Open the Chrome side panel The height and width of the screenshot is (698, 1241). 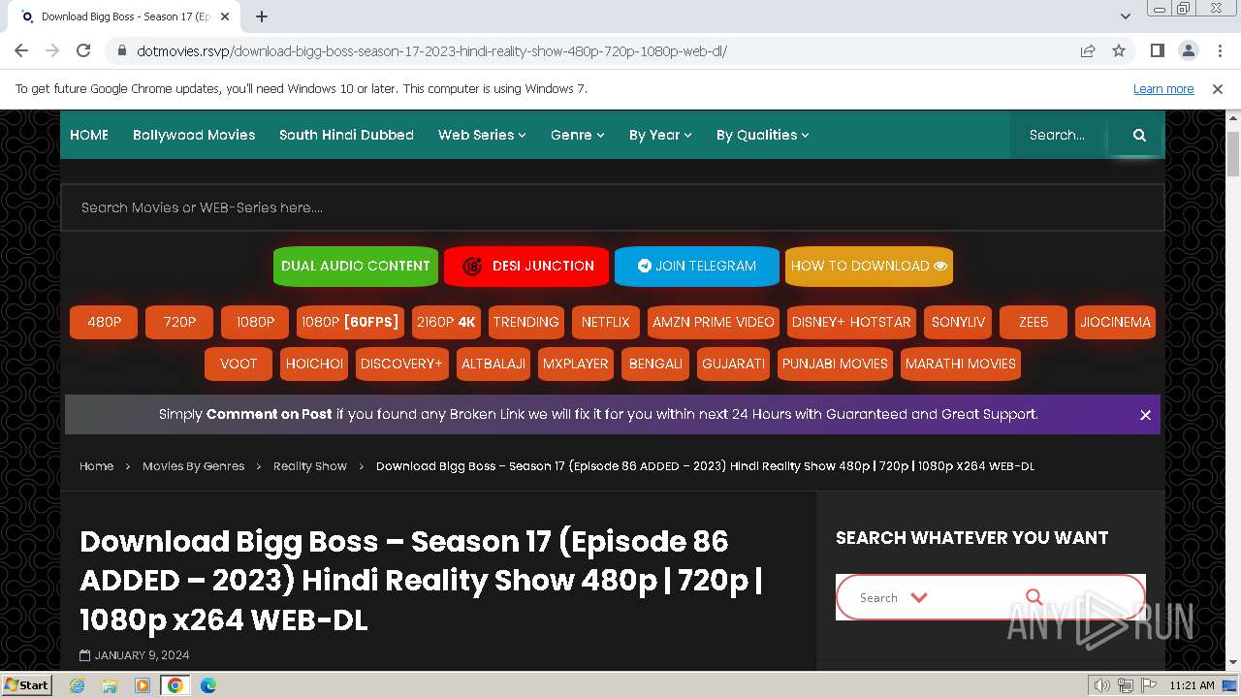tap(1158, 51)
